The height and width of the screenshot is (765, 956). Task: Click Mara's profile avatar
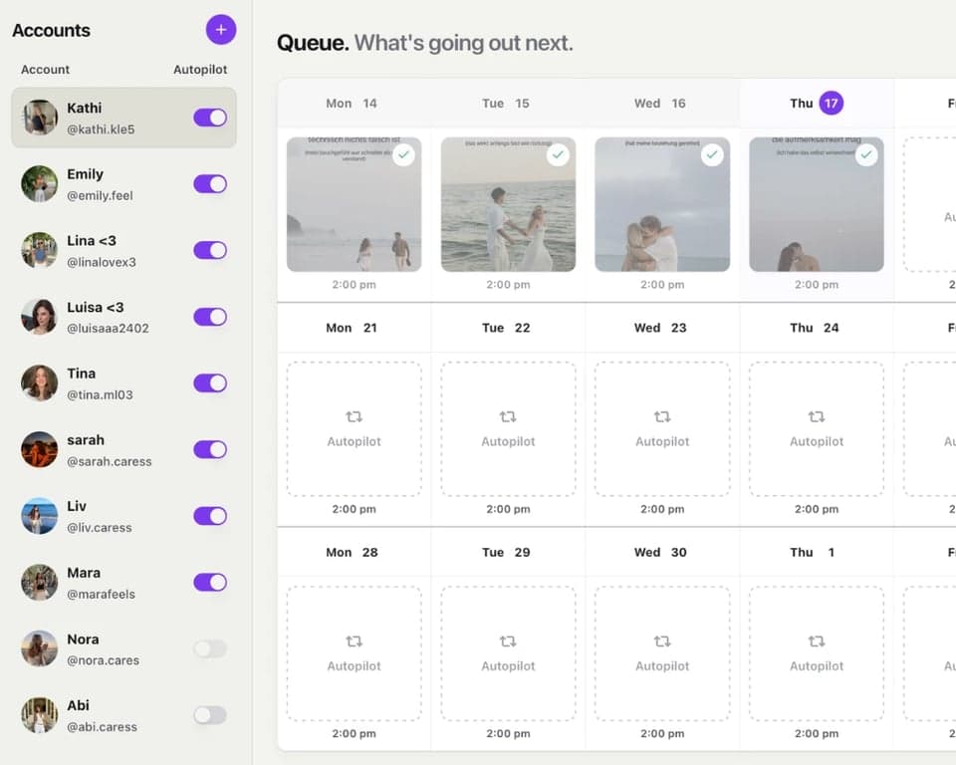pos(40,582)
